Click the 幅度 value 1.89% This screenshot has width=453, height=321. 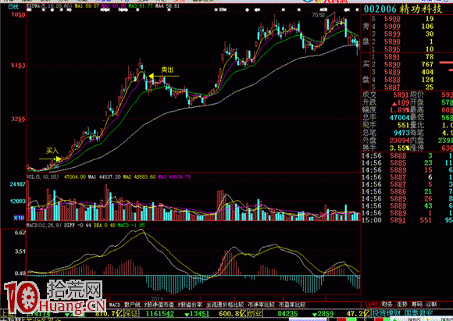(x=400, y=110)
